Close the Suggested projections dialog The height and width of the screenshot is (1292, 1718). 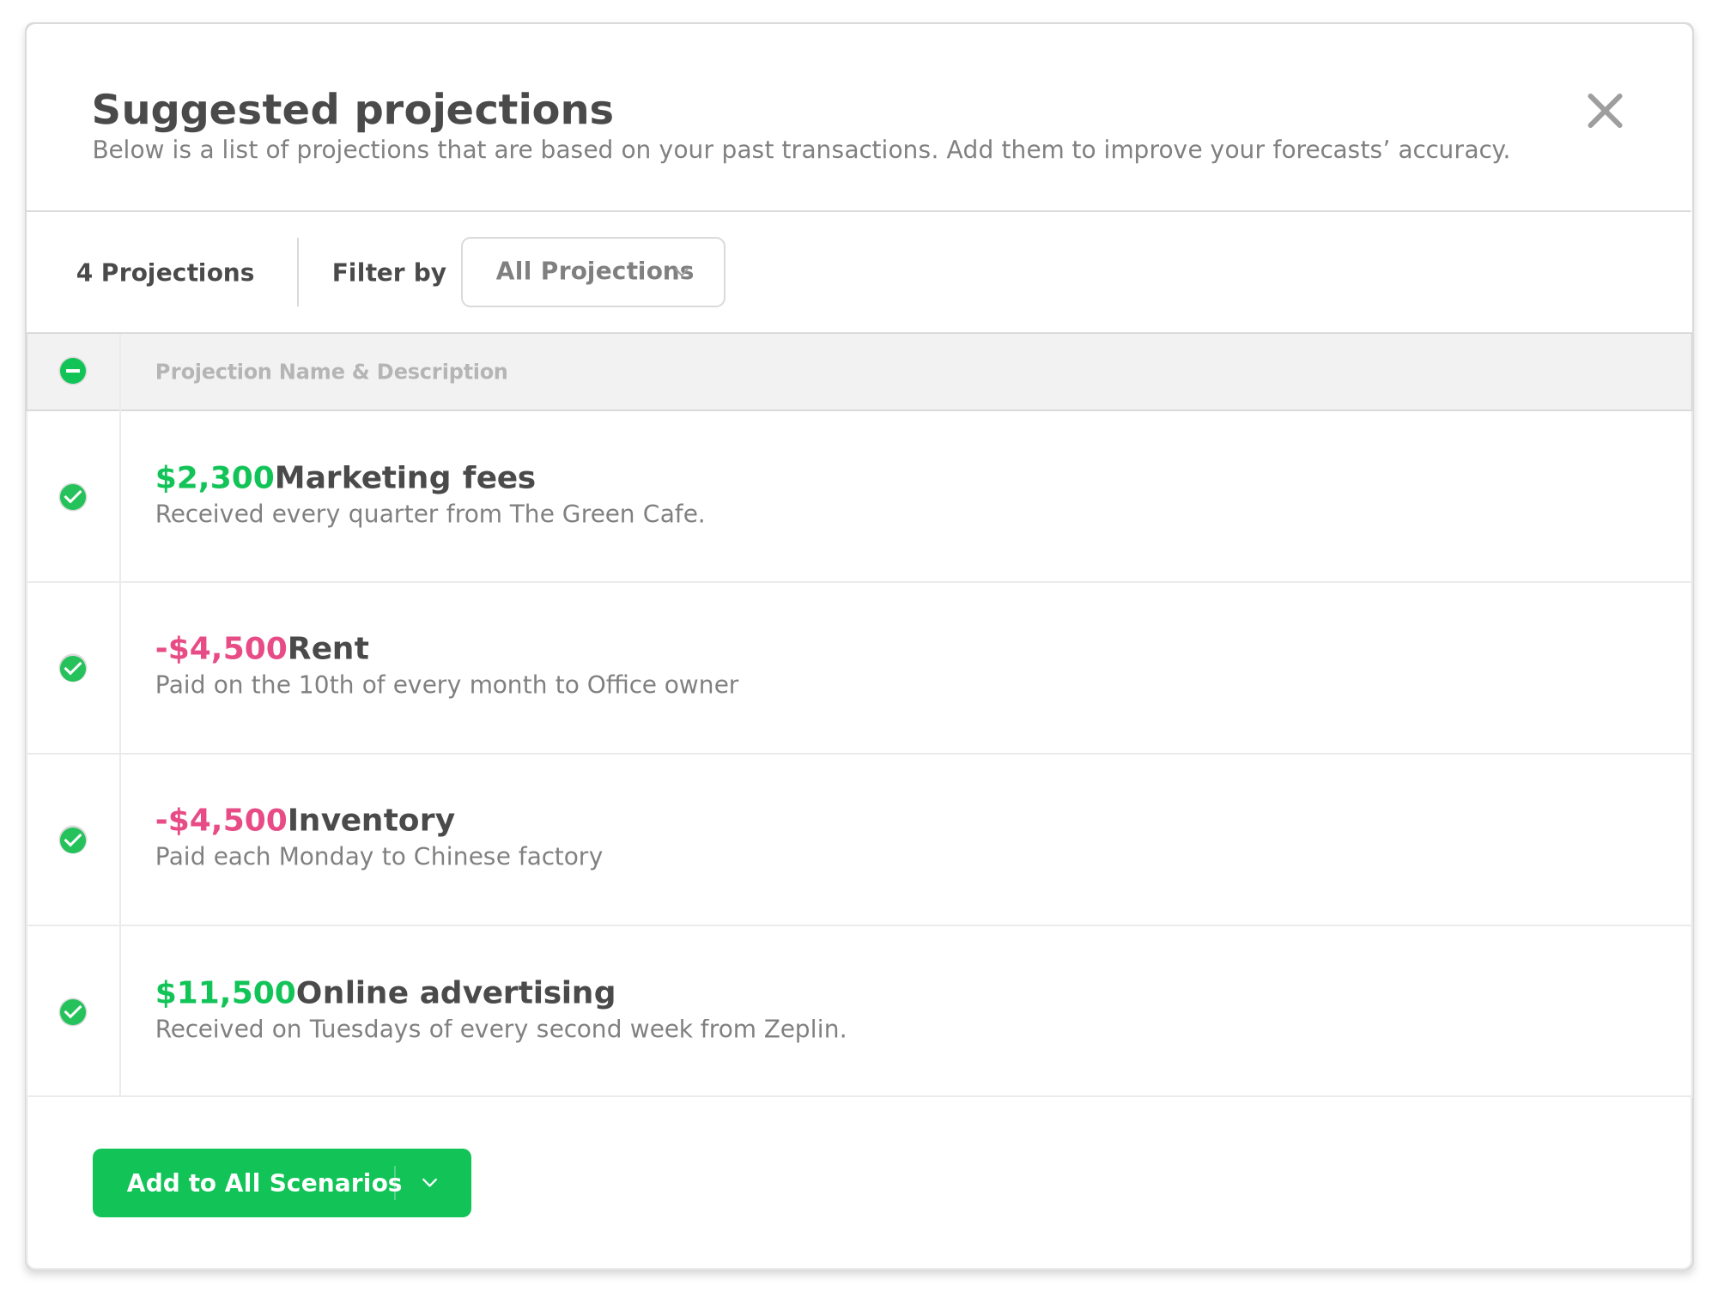(x=1606, y=112)
